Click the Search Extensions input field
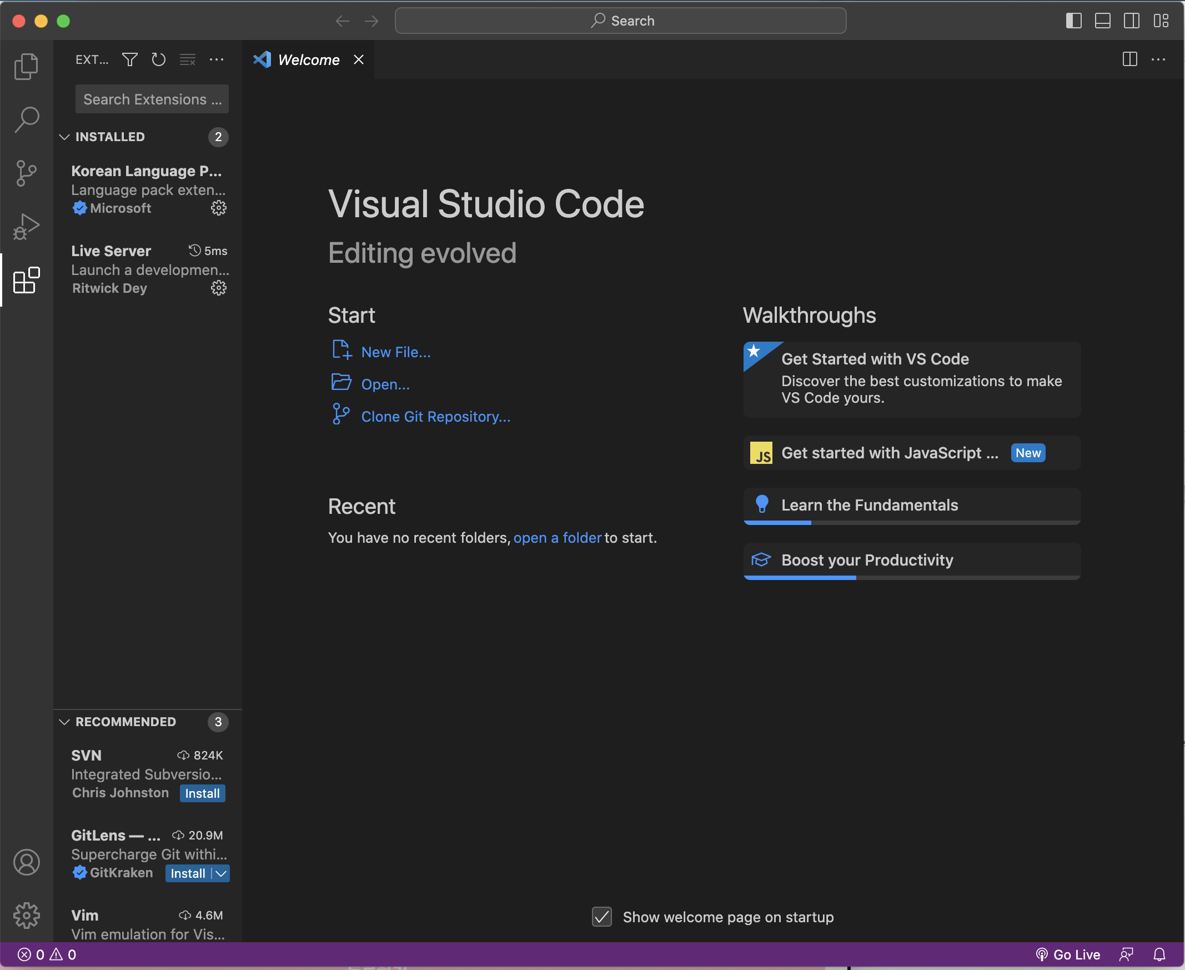Image resolution: width=1185 pixels, height=970 pixels. click(x=152, y=99)
